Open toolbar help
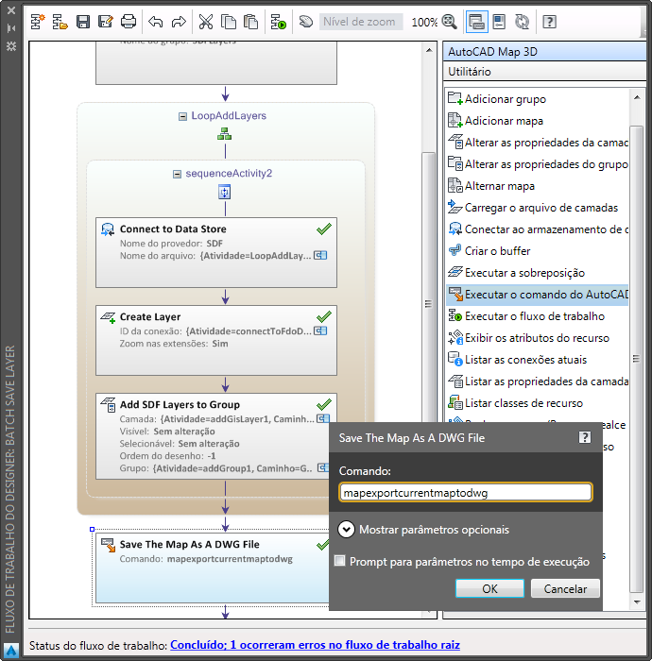This screenshot has height=661, width=652. (x=549, y=22)
